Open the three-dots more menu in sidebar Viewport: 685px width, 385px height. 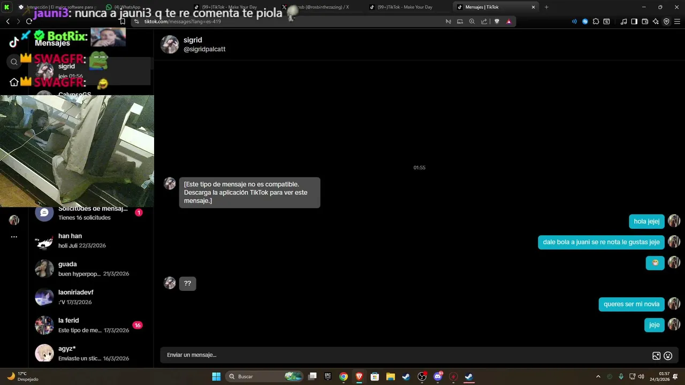coord(14,236)
